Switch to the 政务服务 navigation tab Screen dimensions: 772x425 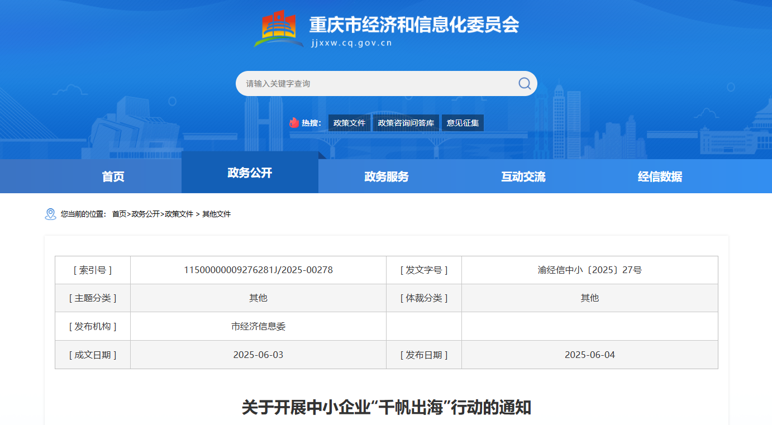(387, 176)
